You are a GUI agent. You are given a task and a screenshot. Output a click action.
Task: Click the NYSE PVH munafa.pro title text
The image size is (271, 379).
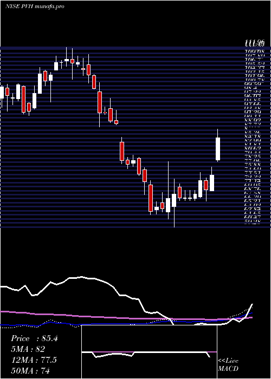[35, 6]
